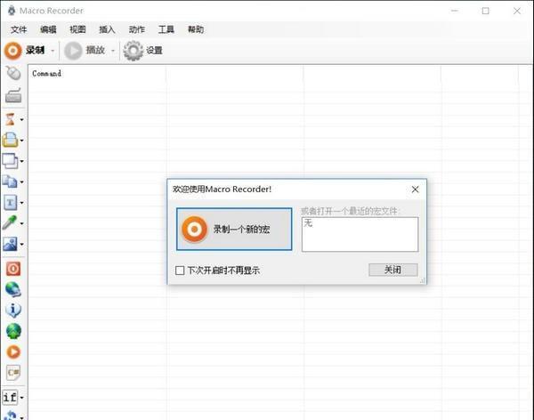Click the Command column header
534x420 pixels.
(97, 73)
